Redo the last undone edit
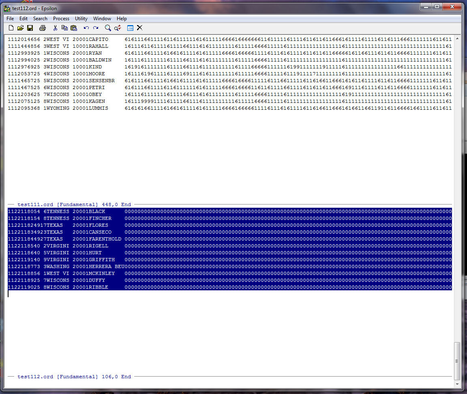 coord(96,28)
